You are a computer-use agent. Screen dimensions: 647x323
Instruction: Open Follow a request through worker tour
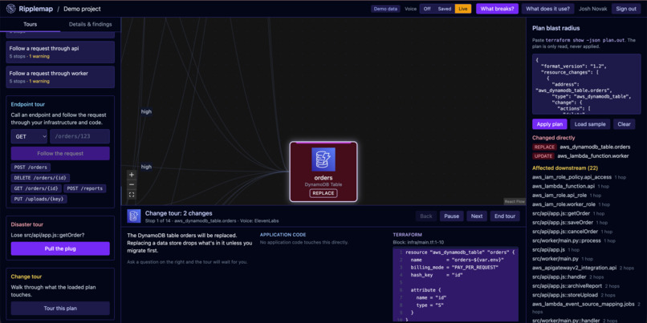(60, 77)
